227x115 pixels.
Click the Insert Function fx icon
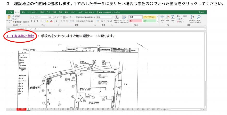35,29
